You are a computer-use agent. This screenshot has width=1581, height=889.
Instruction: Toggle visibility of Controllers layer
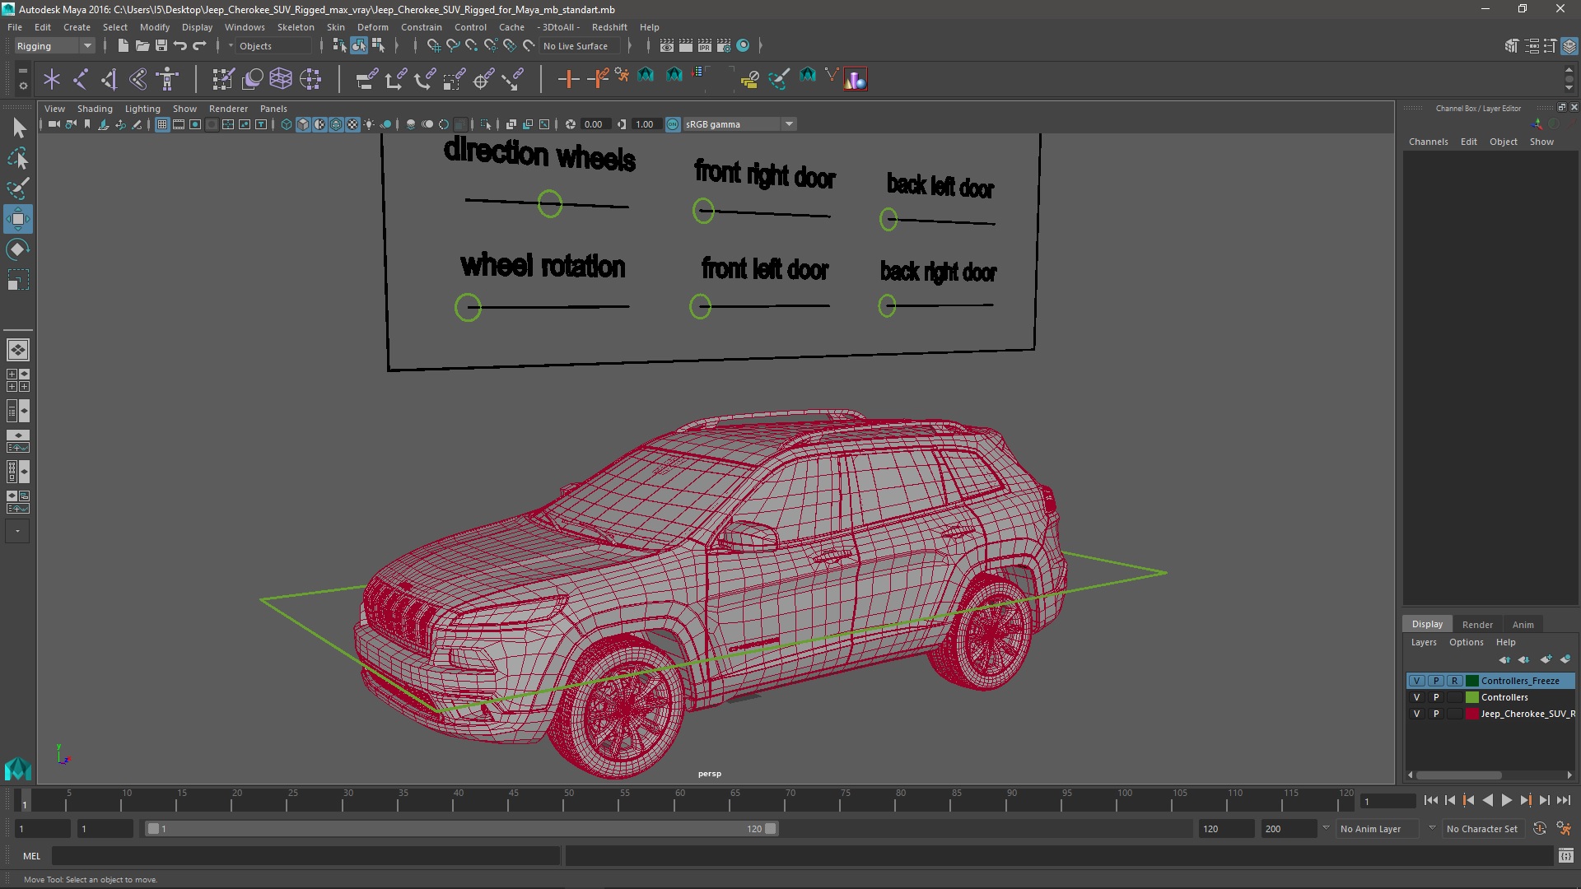[x=1416, y=697]
